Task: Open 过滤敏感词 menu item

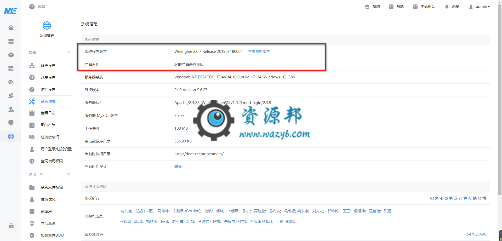Action: [x=50, y=137]
